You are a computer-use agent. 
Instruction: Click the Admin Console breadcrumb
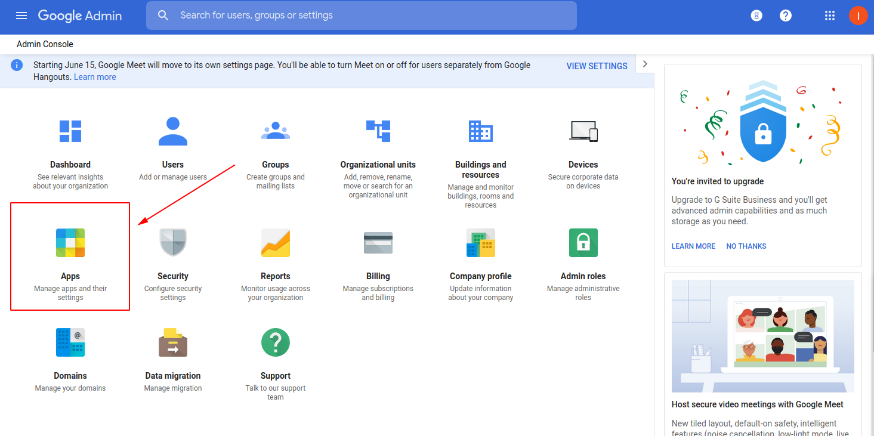[x=45, y=44]
